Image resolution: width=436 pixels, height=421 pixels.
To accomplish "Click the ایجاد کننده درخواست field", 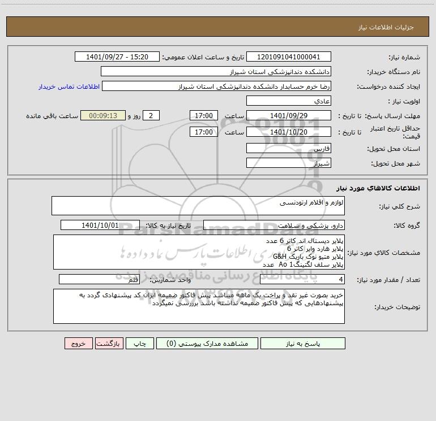I will [x=217, y=86].
